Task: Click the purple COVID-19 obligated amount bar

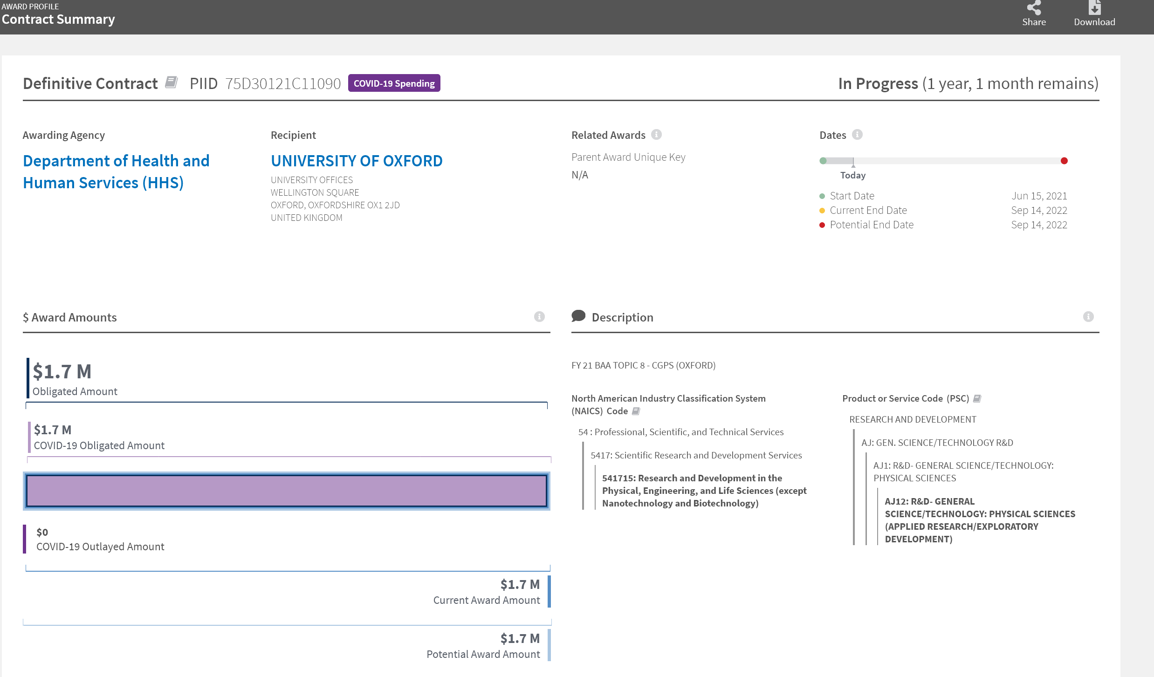Action: (287, 491)
